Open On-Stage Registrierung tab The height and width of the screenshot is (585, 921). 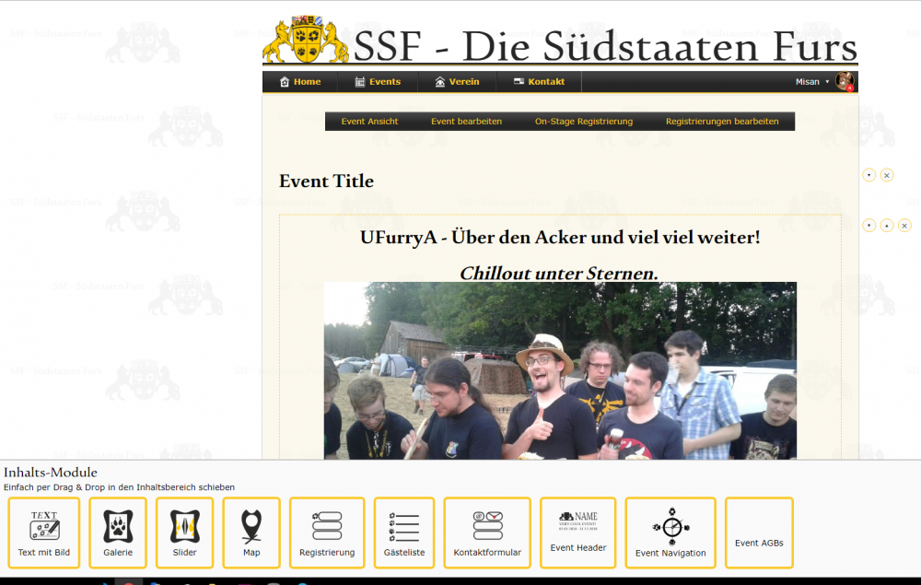pyautogui.click(x=584, y=122)
